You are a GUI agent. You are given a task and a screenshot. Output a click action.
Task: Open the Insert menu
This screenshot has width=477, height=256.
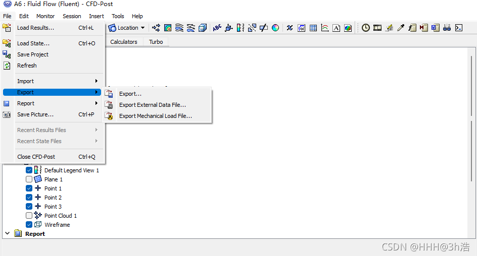pyautogui.click(x=97, y=16)
